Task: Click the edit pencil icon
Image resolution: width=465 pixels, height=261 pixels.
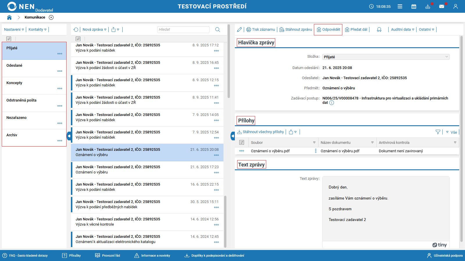Action: [239, 30]
